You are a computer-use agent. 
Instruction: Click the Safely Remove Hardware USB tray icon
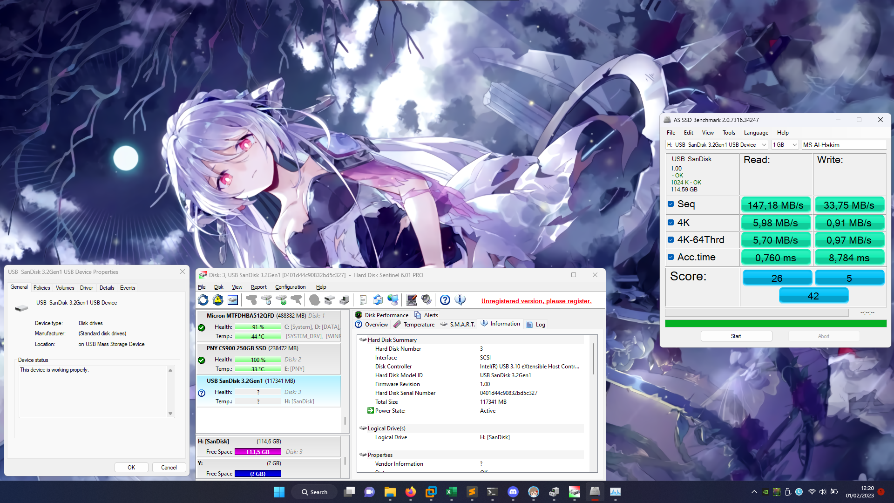point(788,492)
